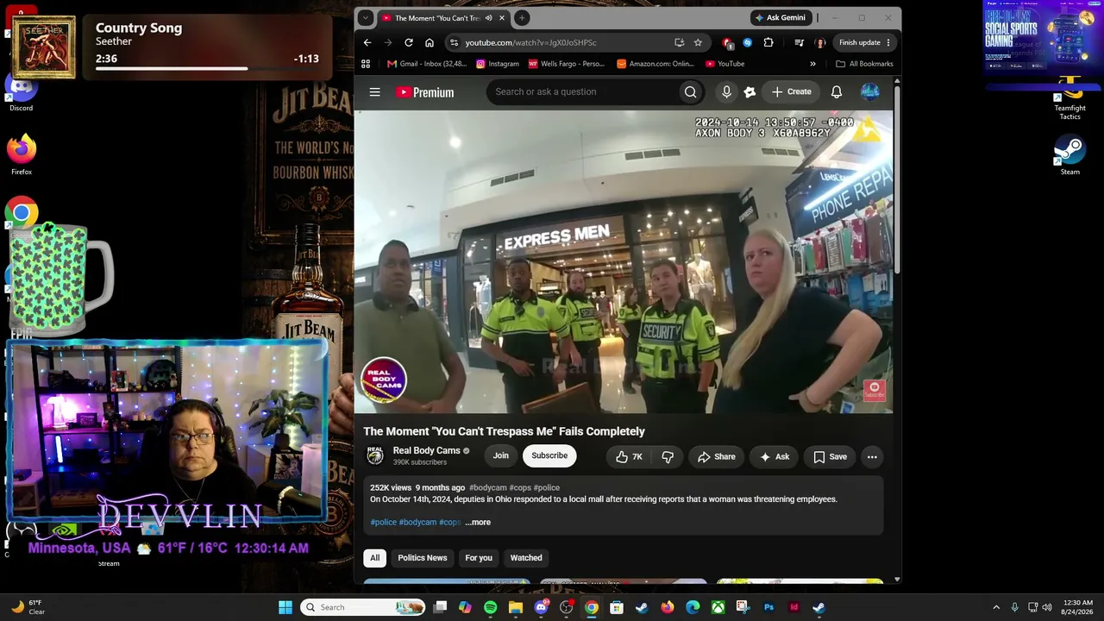The height and width of the screenshot is (621, 1104).
Task: Open the Chrome home page button
Action: [x=430, y=42]
